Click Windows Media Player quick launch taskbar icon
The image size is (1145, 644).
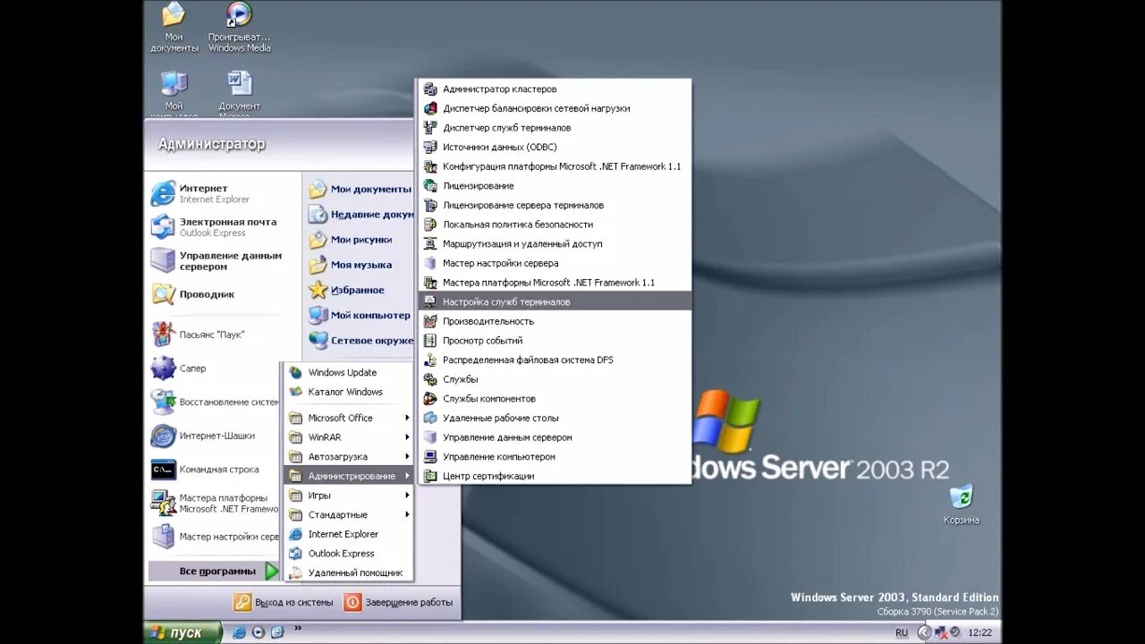[259, 632]
